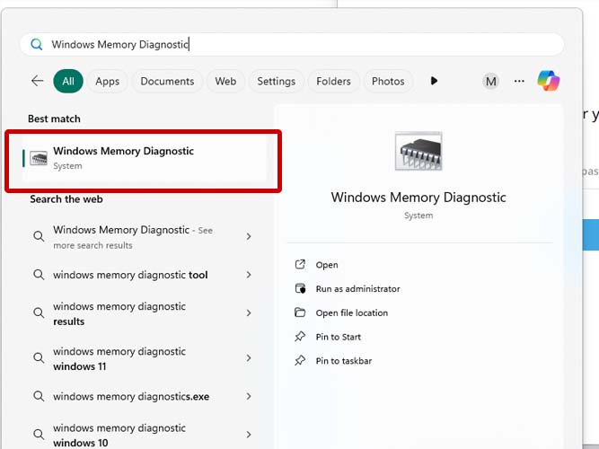Screen dimensions: 599x449
Task: Click the Pin to Start pin icon
Action: click(x=300, y=337)
